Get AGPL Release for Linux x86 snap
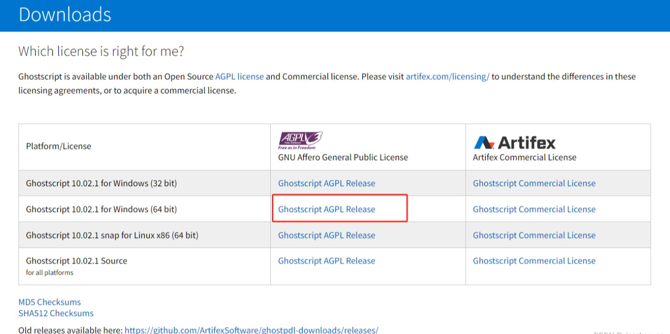670x334 pixels. click(x=326, y=235)
